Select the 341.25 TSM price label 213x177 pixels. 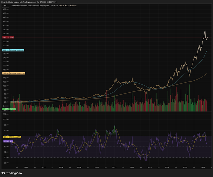pos(8,37)
